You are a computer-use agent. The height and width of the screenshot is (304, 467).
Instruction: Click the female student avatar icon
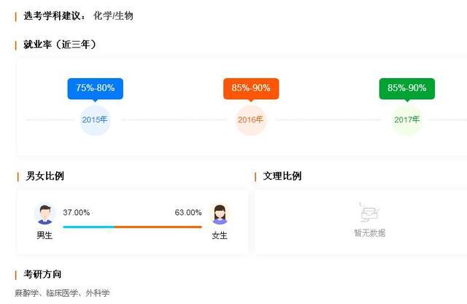click(219, 214)
